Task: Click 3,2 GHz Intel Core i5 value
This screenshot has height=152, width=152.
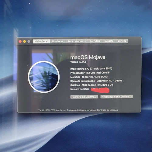Action: pyautogui.click(x=98, y=73)
